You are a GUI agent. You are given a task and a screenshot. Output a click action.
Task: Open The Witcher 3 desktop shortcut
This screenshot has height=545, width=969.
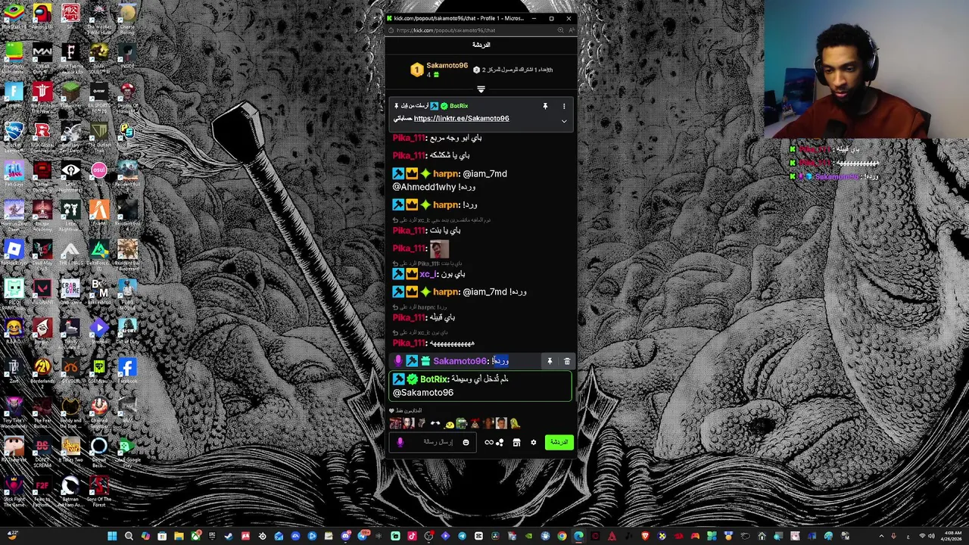99,17
